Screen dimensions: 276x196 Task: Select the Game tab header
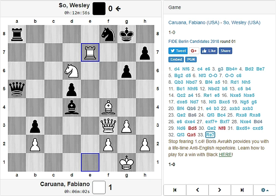click(x=175, y=8)
